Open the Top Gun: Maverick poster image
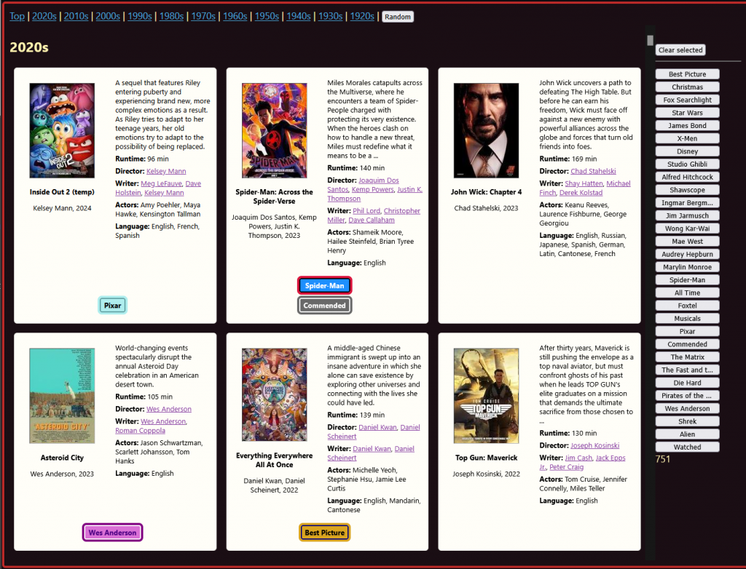 tap(486, 396)
